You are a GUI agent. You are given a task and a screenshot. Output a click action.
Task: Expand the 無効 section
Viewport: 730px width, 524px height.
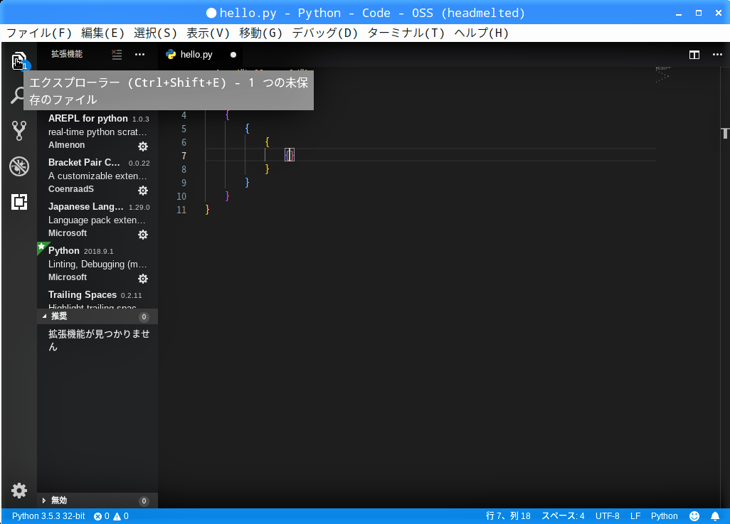[x=97, y=501]
